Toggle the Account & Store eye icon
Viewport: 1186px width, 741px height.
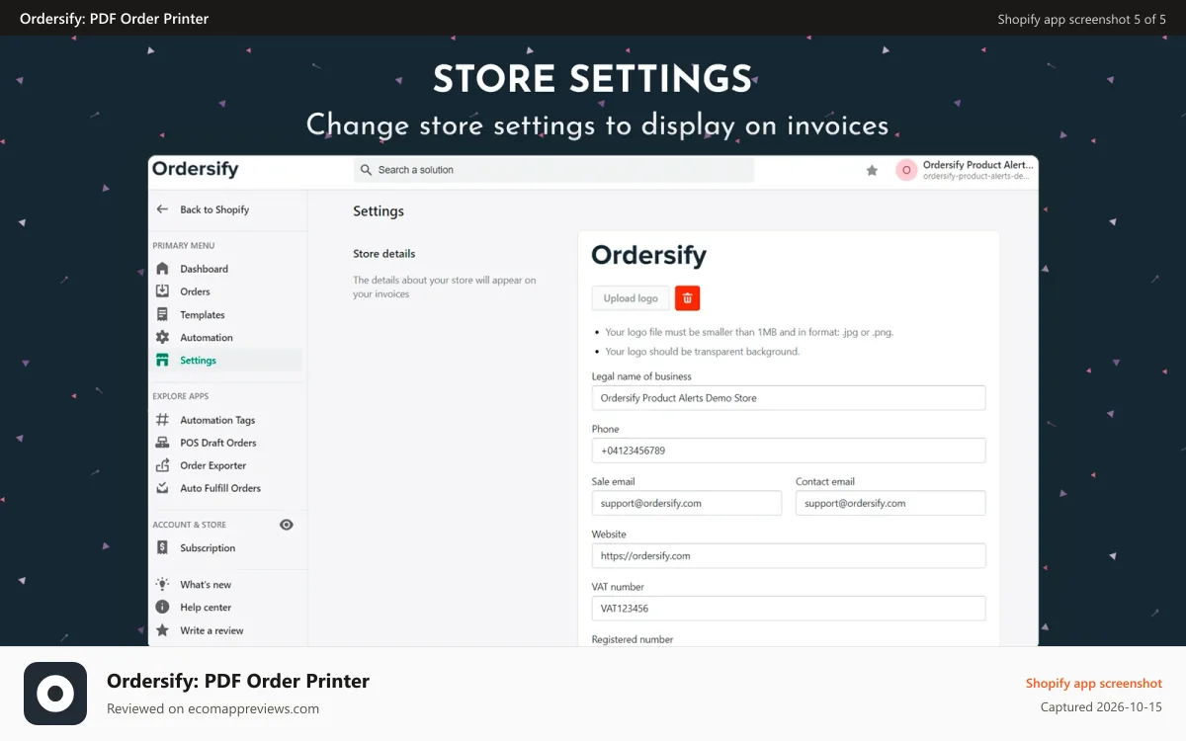click(287, 525)
